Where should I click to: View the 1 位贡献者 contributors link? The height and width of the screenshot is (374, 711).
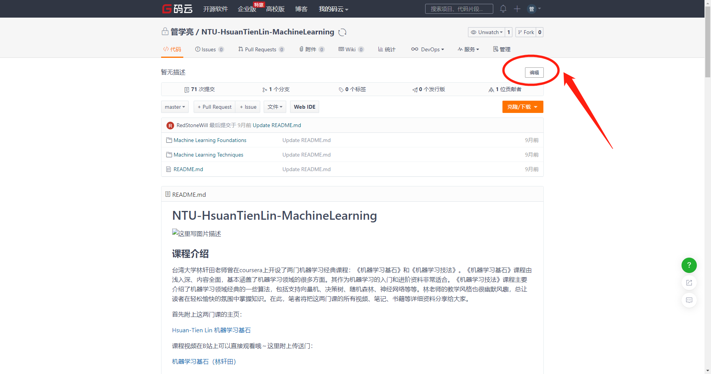click(505, 89)
